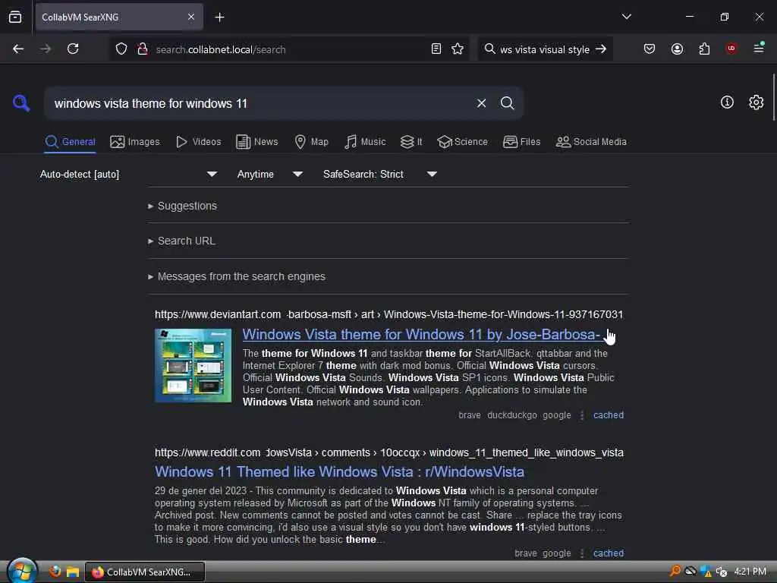Open the Anytime time range dropdown
Screen dimensions: 777x583
coord(270,174)
